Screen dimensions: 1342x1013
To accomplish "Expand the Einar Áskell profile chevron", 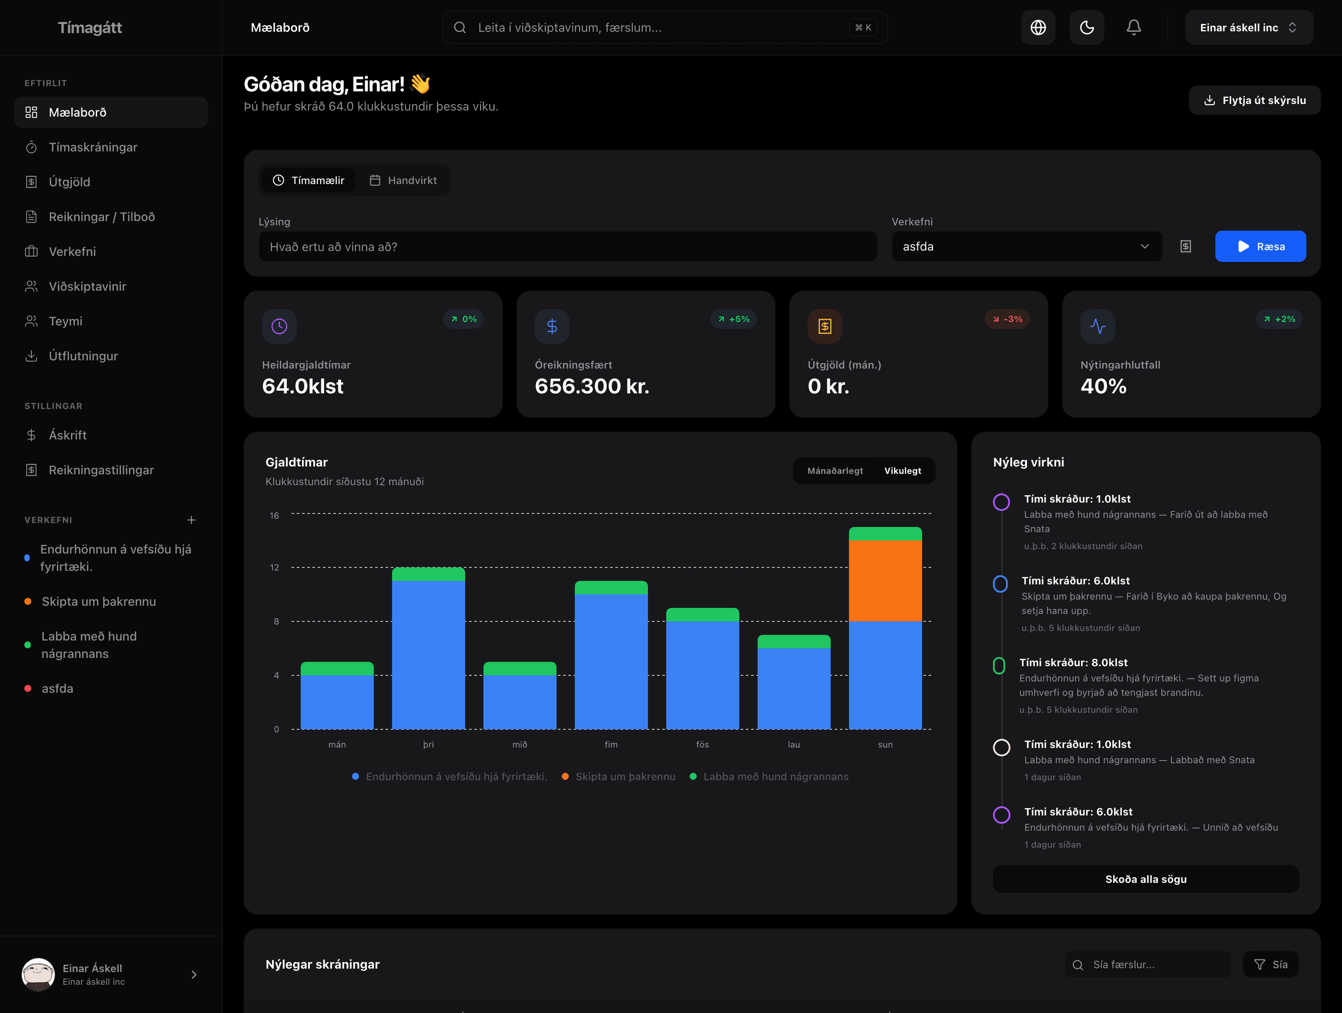I will (194, 975).
